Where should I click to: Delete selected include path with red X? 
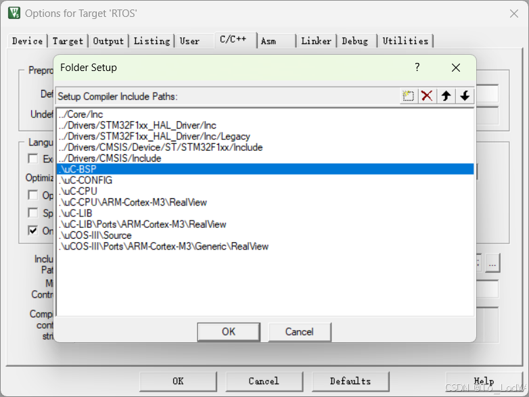(427, 96)
